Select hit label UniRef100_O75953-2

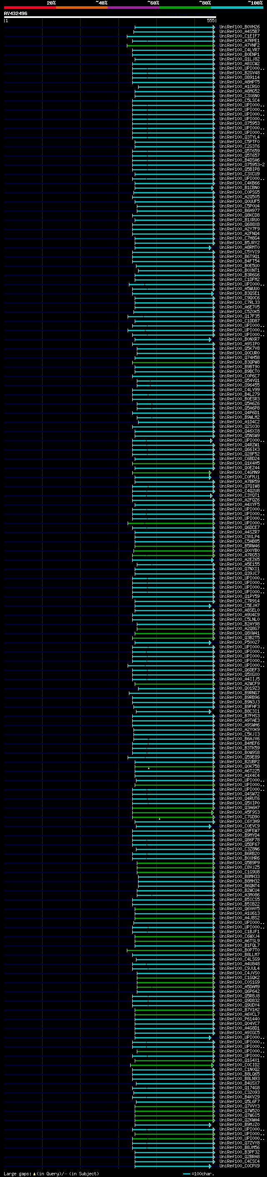(242, 165)
